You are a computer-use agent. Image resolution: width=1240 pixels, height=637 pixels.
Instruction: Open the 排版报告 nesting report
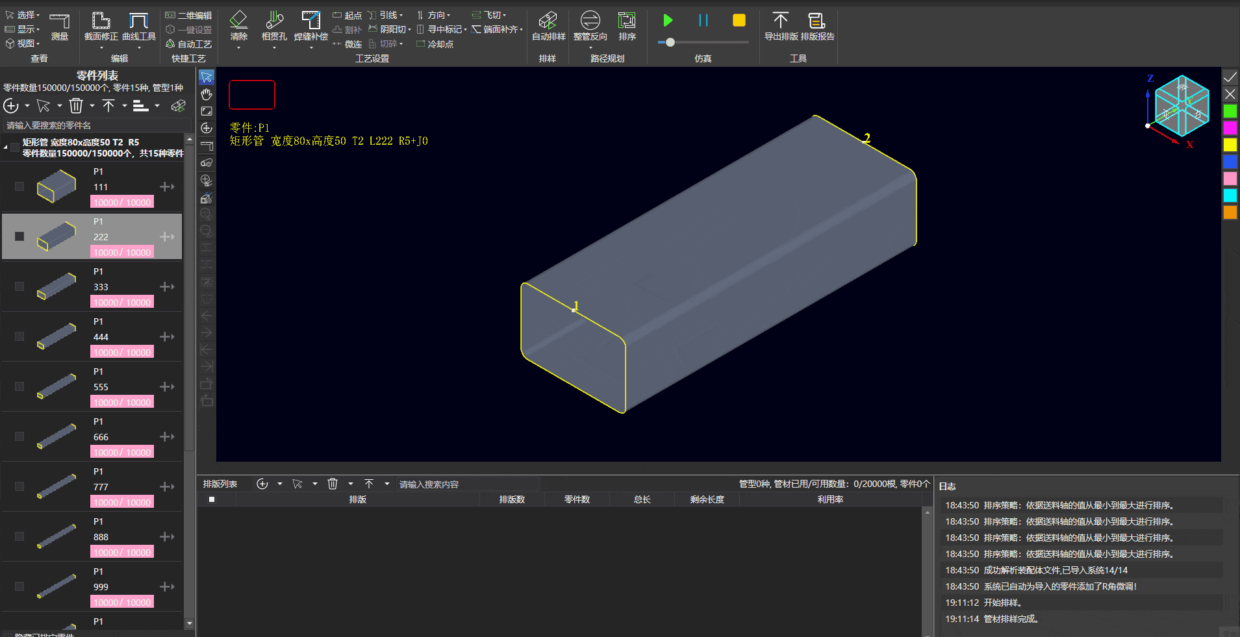(817, 27)
